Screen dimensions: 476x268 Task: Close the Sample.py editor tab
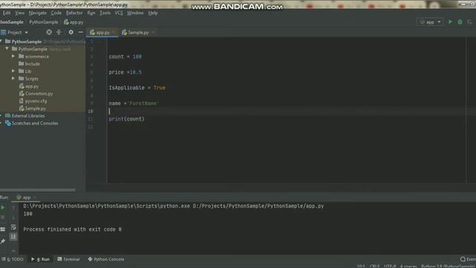[152, 32]
